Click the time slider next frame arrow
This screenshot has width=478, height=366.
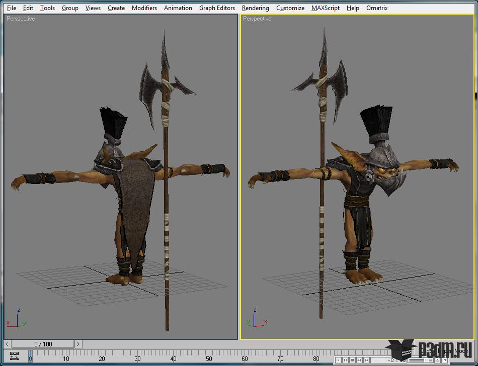(78, 344)
